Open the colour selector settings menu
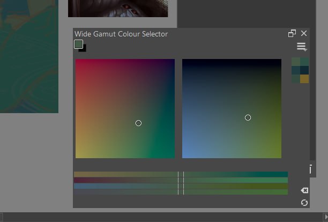The image size is (328, 222). pyautogui.click(x=302, y=47)
